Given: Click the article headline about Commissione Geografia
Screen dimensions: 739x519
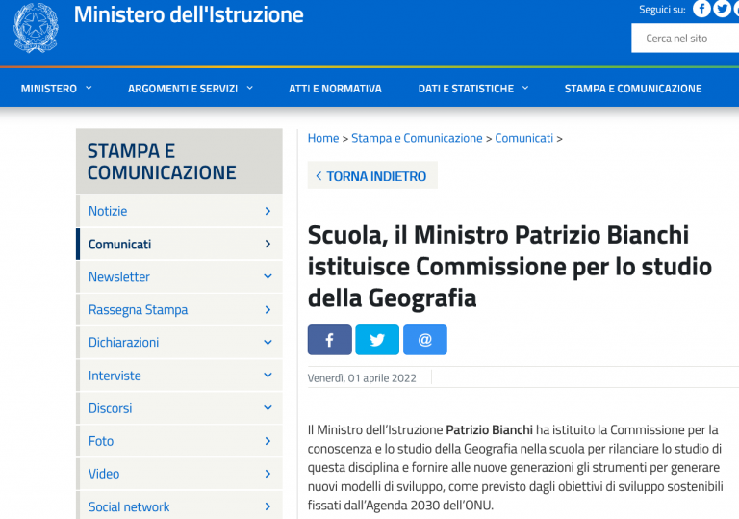Looking at the screenshot, I should coord(510,267).
